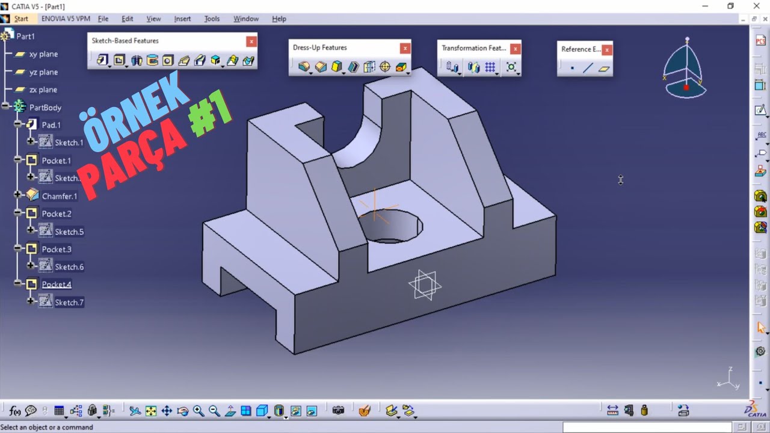The image size is (770, 433).
Task: Open the Insert menu
Action: (x=182, y=19)
